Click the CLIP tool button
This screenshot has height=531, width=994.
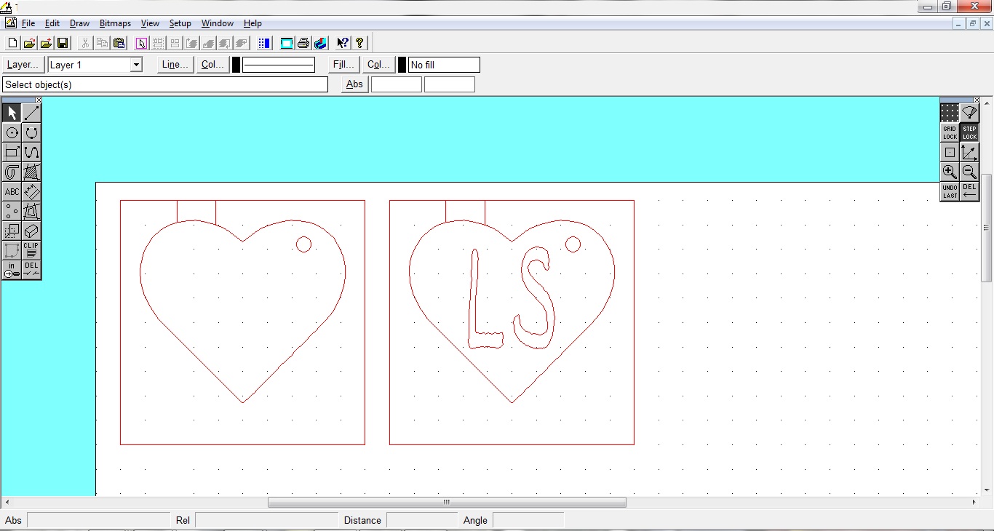click(x=31, y=250)
